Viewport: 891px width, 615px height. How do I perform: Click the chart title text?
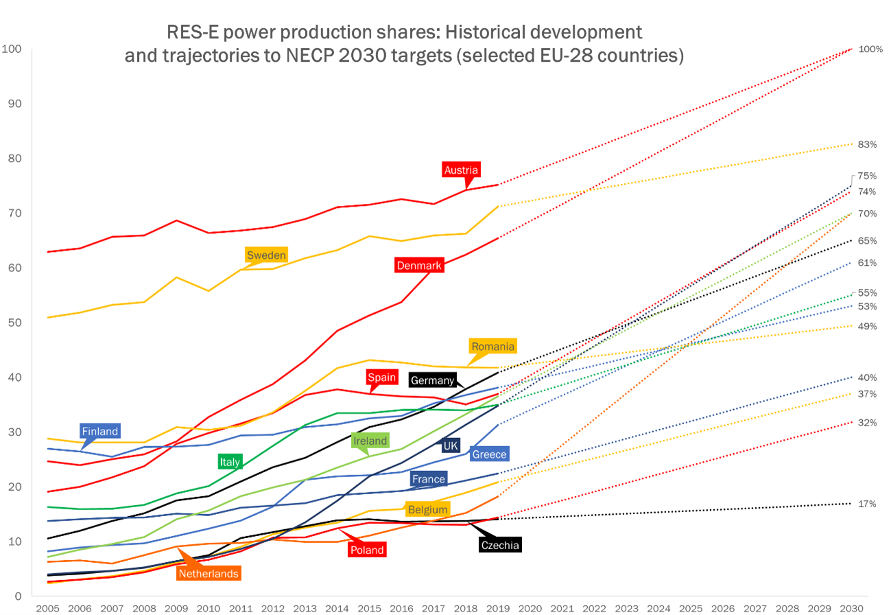click(404, 43)
